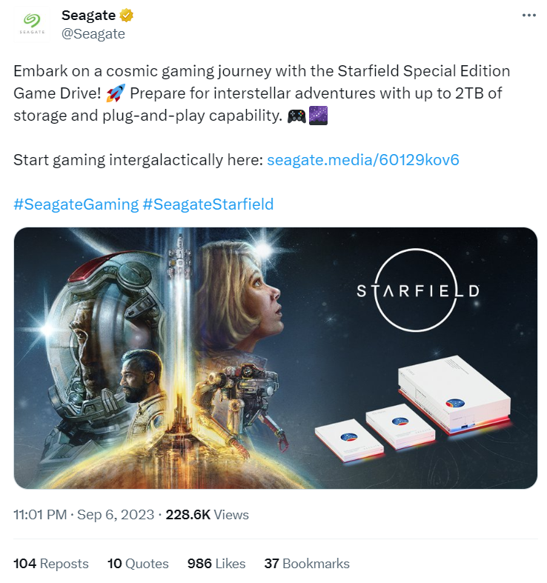Open the tweet's more options menu

[528, 16]
